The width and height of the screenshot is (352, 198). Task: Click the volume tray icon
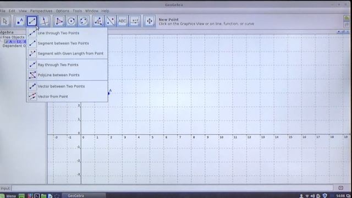313,196
